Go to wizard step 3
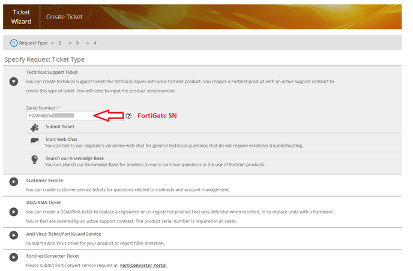 (77, 43)
